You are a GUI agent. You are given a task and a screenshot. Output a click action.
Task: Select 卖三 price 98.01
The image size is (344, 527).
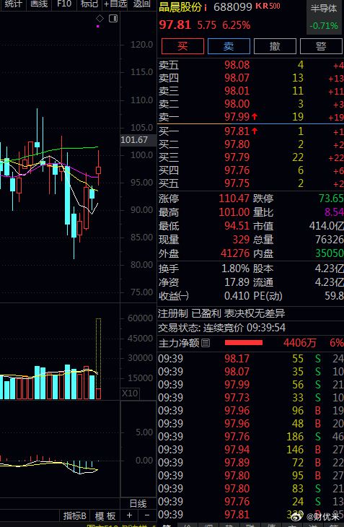coord(237,91)
